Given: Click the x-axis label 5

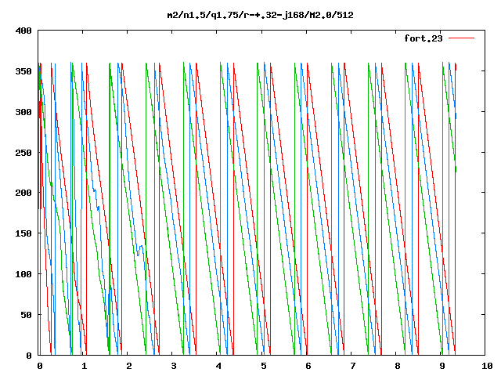Looking at the screenshot, I should [263, 366].
